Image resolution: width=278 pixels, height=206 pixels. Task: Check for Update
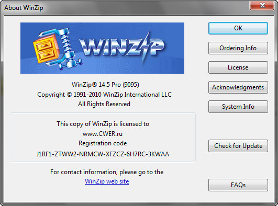(x=238, y=146)
